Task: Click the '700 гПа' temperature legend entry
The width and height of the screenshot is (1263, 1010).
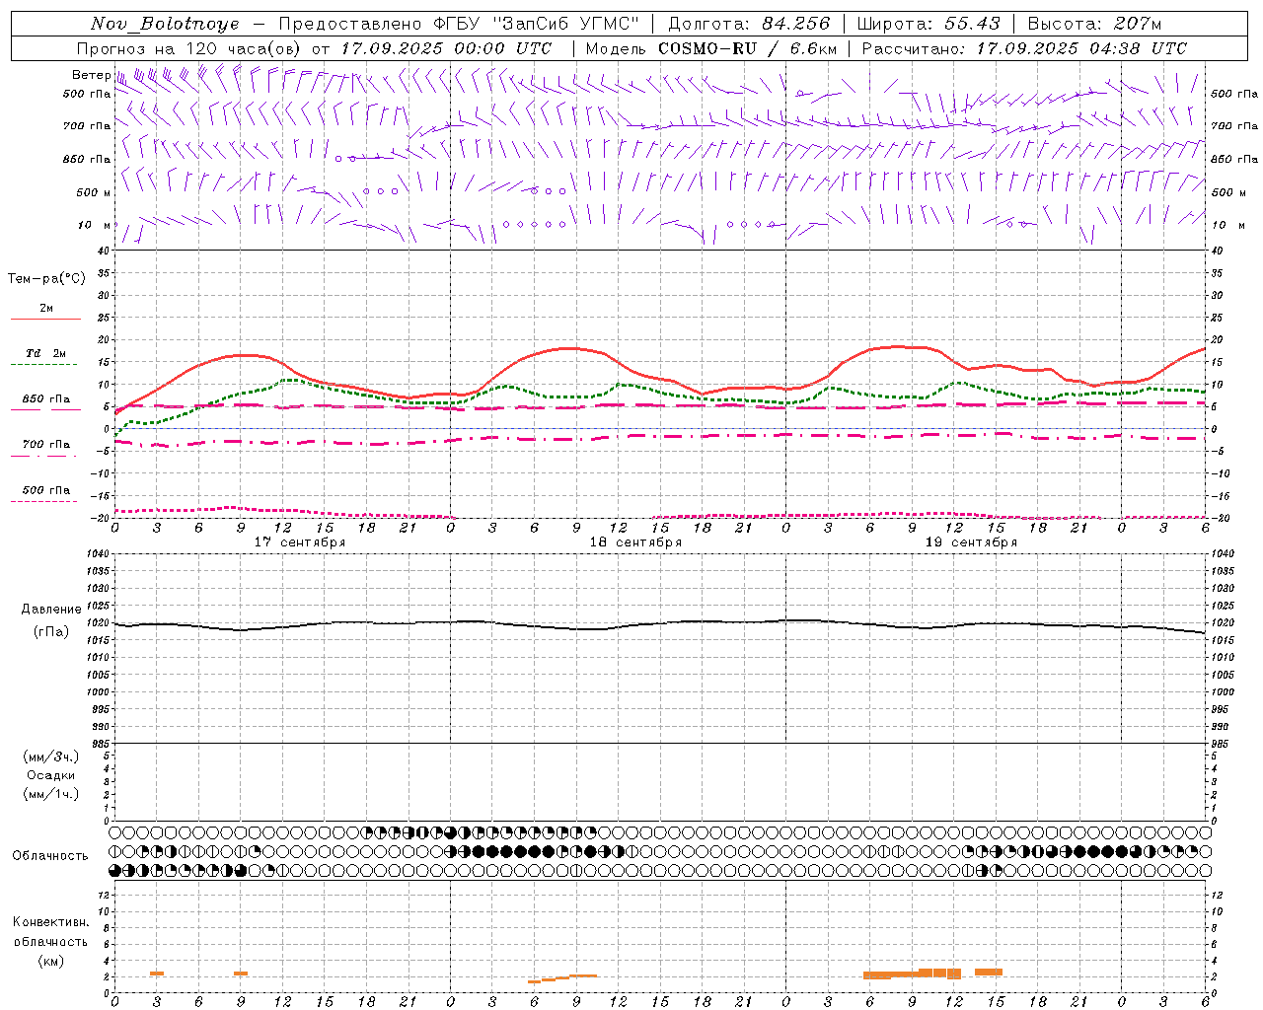Action: [45, 445]
